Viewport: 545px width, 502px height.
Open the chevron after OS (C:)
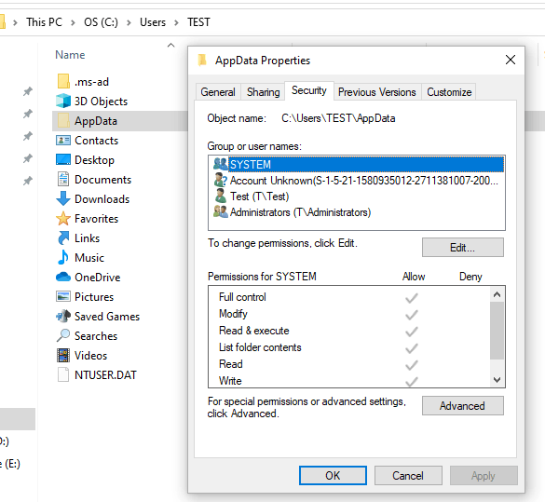click(x=129, y=22)
